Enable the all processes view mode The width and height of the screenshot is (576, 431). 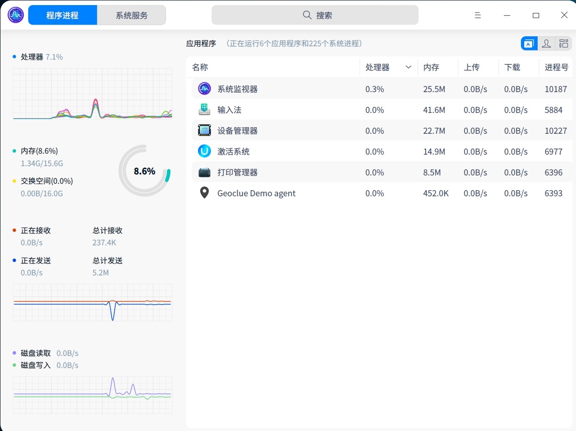tap(564, 43)
